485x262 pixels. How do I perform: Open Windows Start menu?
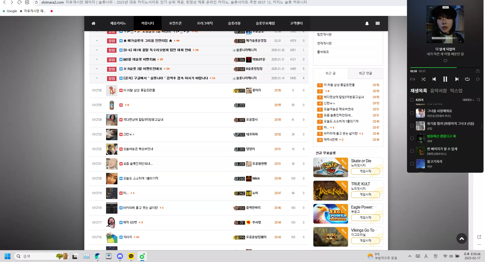point(8,256)
